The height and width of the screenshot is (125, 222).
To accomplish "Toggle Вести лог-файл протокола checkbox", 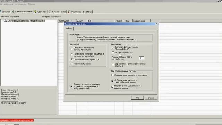I will point(113,48).
